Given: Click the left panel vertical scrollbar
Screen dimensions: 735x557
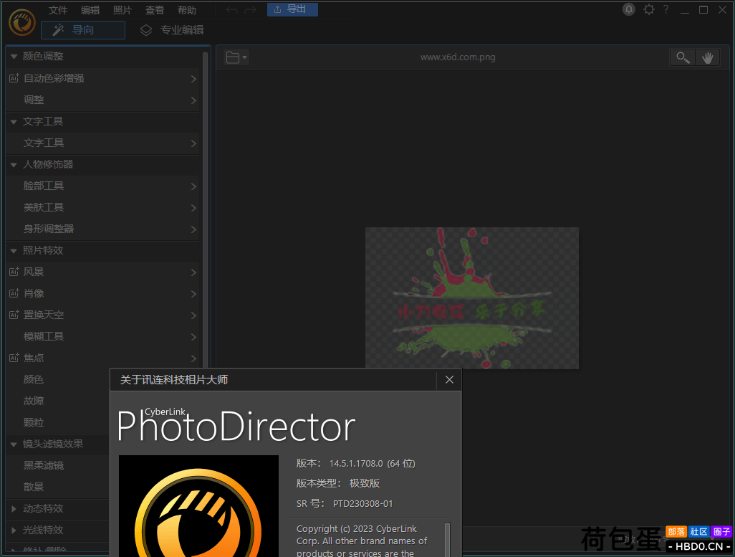Looking at the screenshot, I should [205, 209].
